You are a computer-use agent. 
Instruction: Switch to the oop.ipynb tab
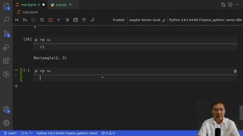tap(28, 5)
